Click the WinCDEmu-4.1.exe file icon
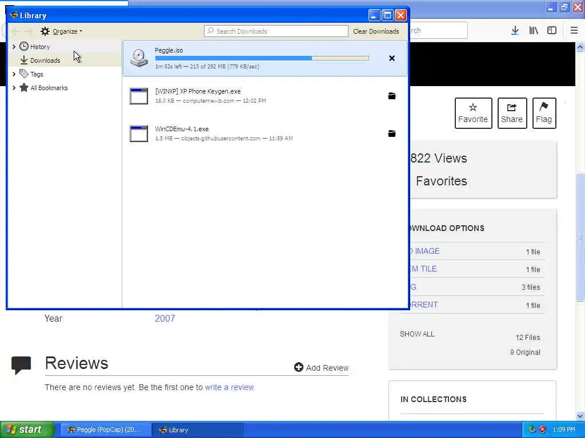The height and width of the screenshot is (438, 585). click(139, 133)
